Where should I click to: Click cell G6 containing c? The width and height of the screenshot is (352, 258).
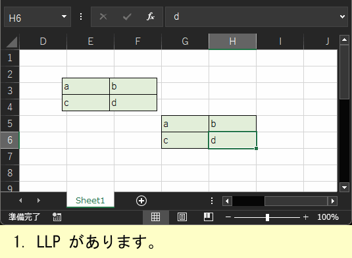[185, 140]
